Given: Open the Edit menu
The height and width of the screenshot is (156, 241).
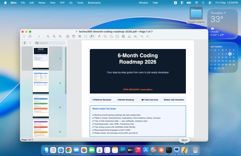Looking at the screenshot, I should click(32, 3).
